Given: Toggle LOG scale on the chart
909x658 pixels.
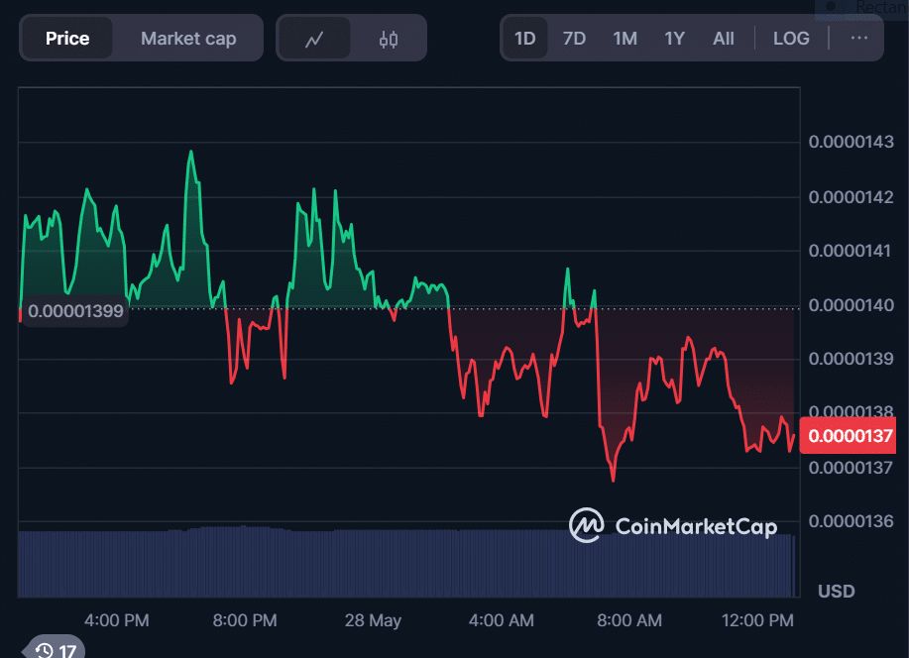Looking at the screenshot, I should [791, 39].
